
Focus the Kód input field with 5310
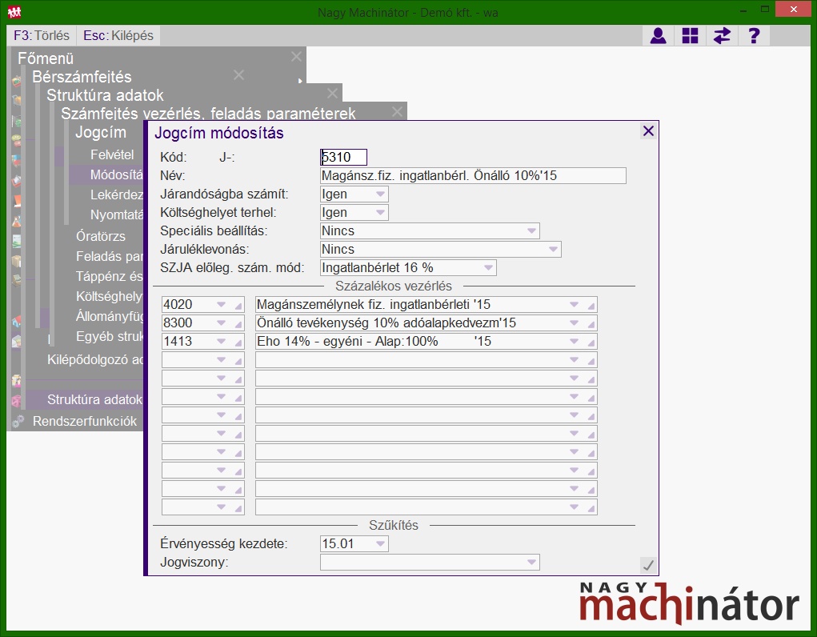343,157
